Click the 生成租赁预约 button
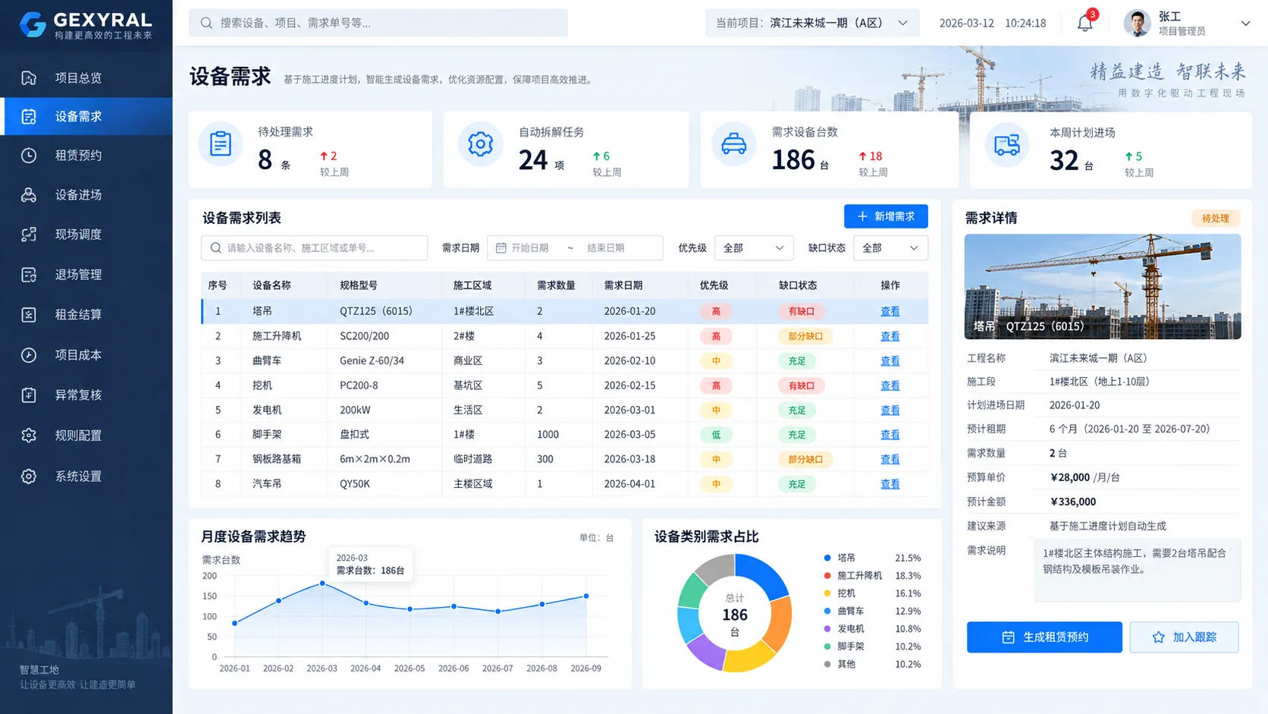The width and height of the screenshot is (1268, 714). pyautogui.click(x=1044, y=637)
